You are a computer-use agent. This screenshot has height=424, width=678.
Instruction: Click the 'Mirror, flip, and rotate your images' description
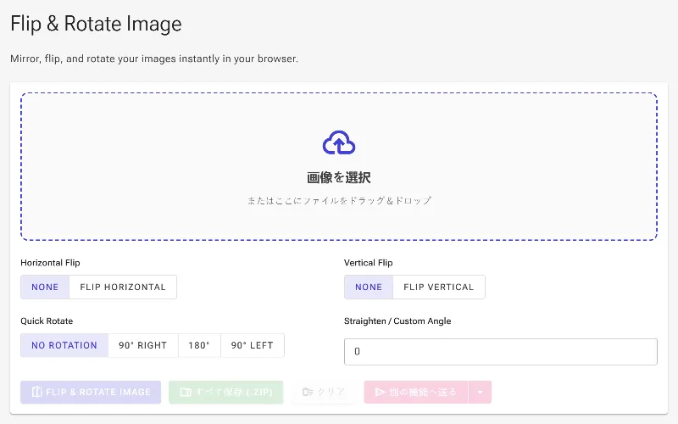click(x=154, y=59)
